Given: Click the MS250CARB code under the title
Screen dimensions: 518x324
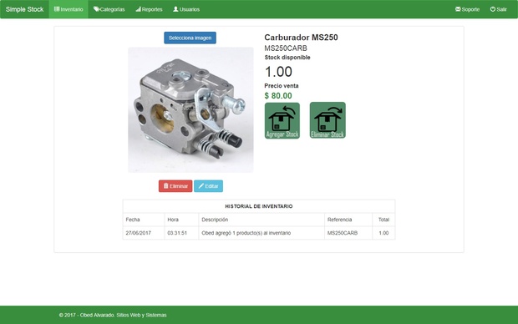Looking at the screenshot, I should click(x=286, y=48).
